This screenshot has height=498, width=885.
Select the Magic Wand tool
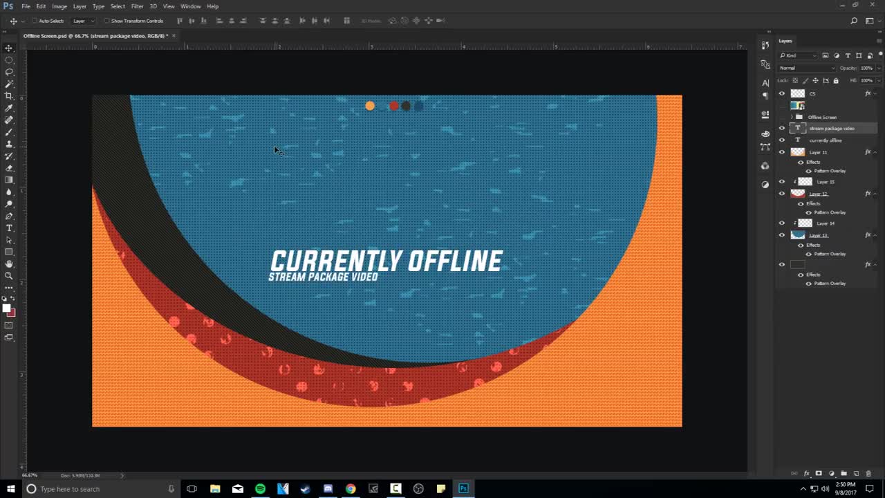[9, 84]
